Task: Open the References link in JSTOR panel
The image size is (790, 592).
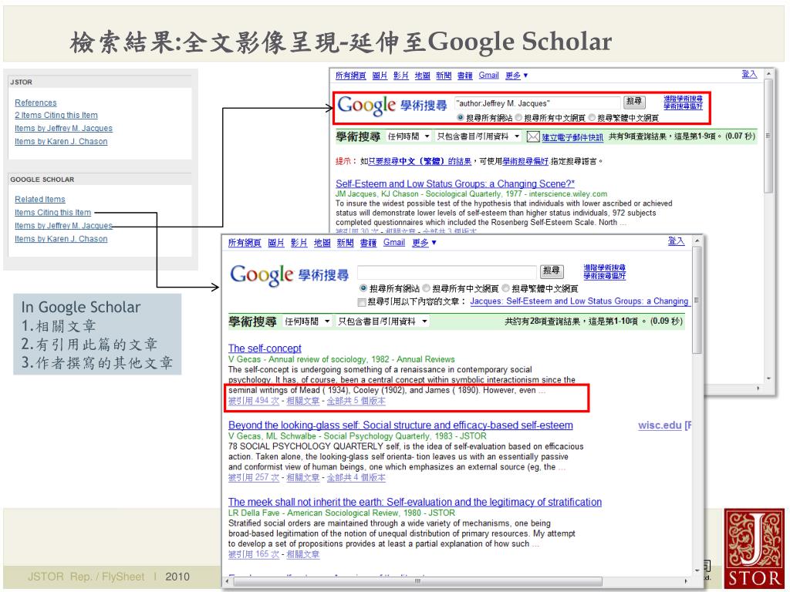Action: pyautogui.click(x=35, y=103)
